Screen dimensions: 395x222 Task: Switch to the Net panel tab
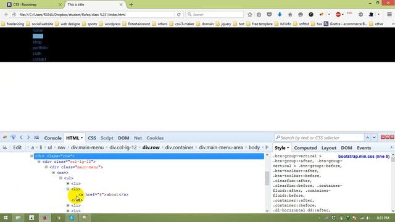138,138
